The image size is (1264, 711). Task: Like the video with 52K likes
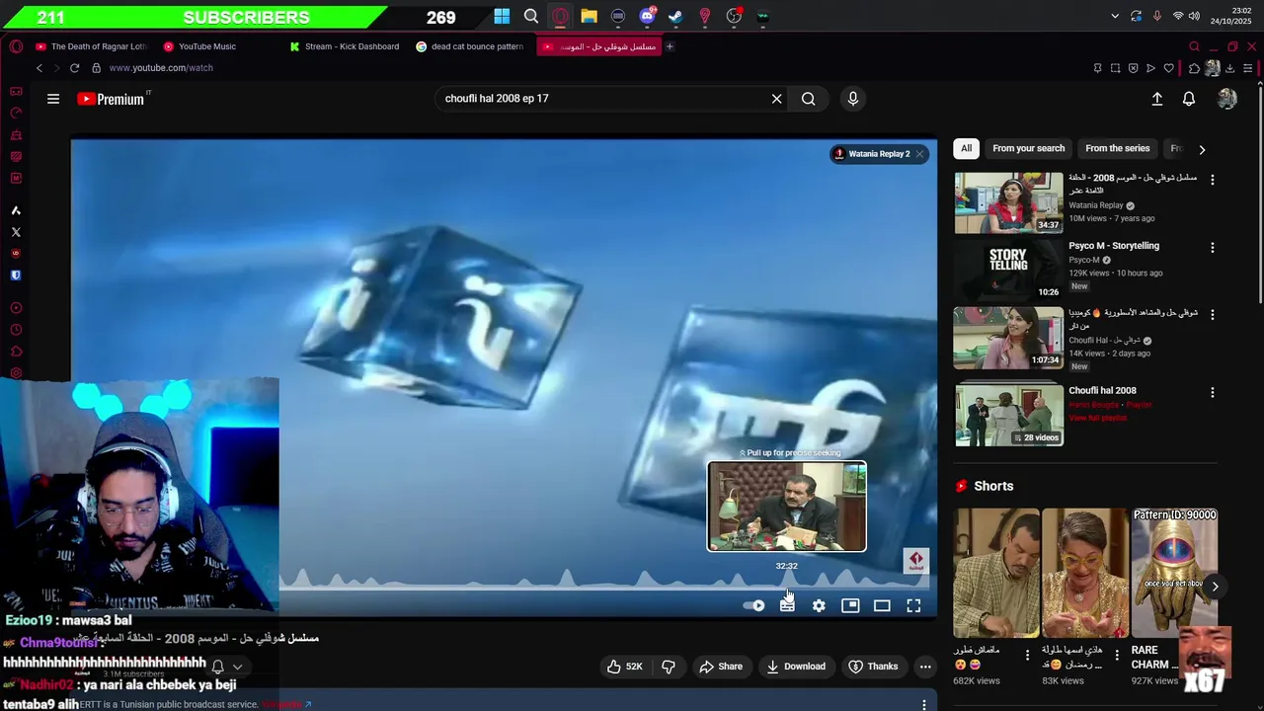[x=624, y=667]
